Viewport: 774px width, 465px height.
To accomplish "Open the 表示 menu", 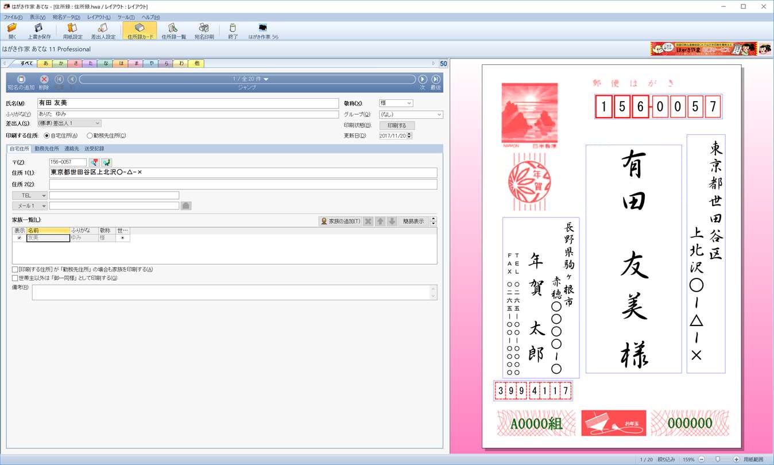I will tap(38, 17).
